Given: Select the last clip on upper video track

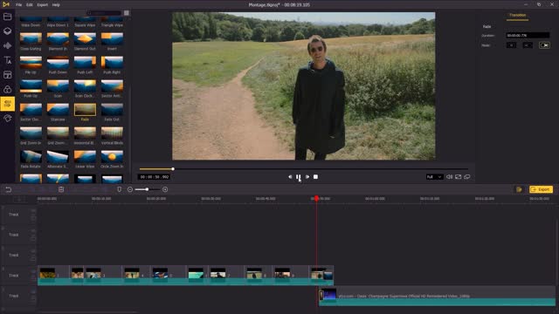Looking at the screenshot, I should pyautogui.click(x=321, y=276).
